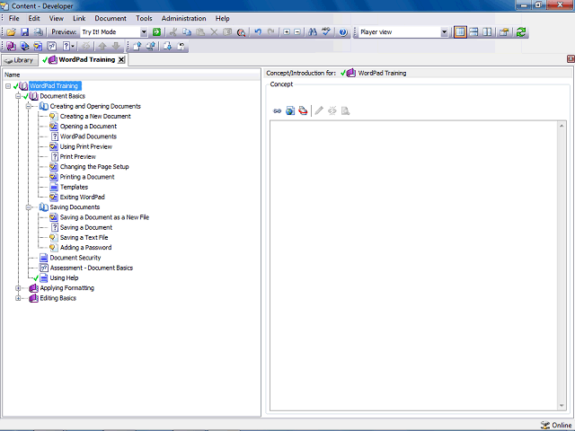
Task: Click the Create Link chain icon in Concept
Action: [x=277, y=110]
